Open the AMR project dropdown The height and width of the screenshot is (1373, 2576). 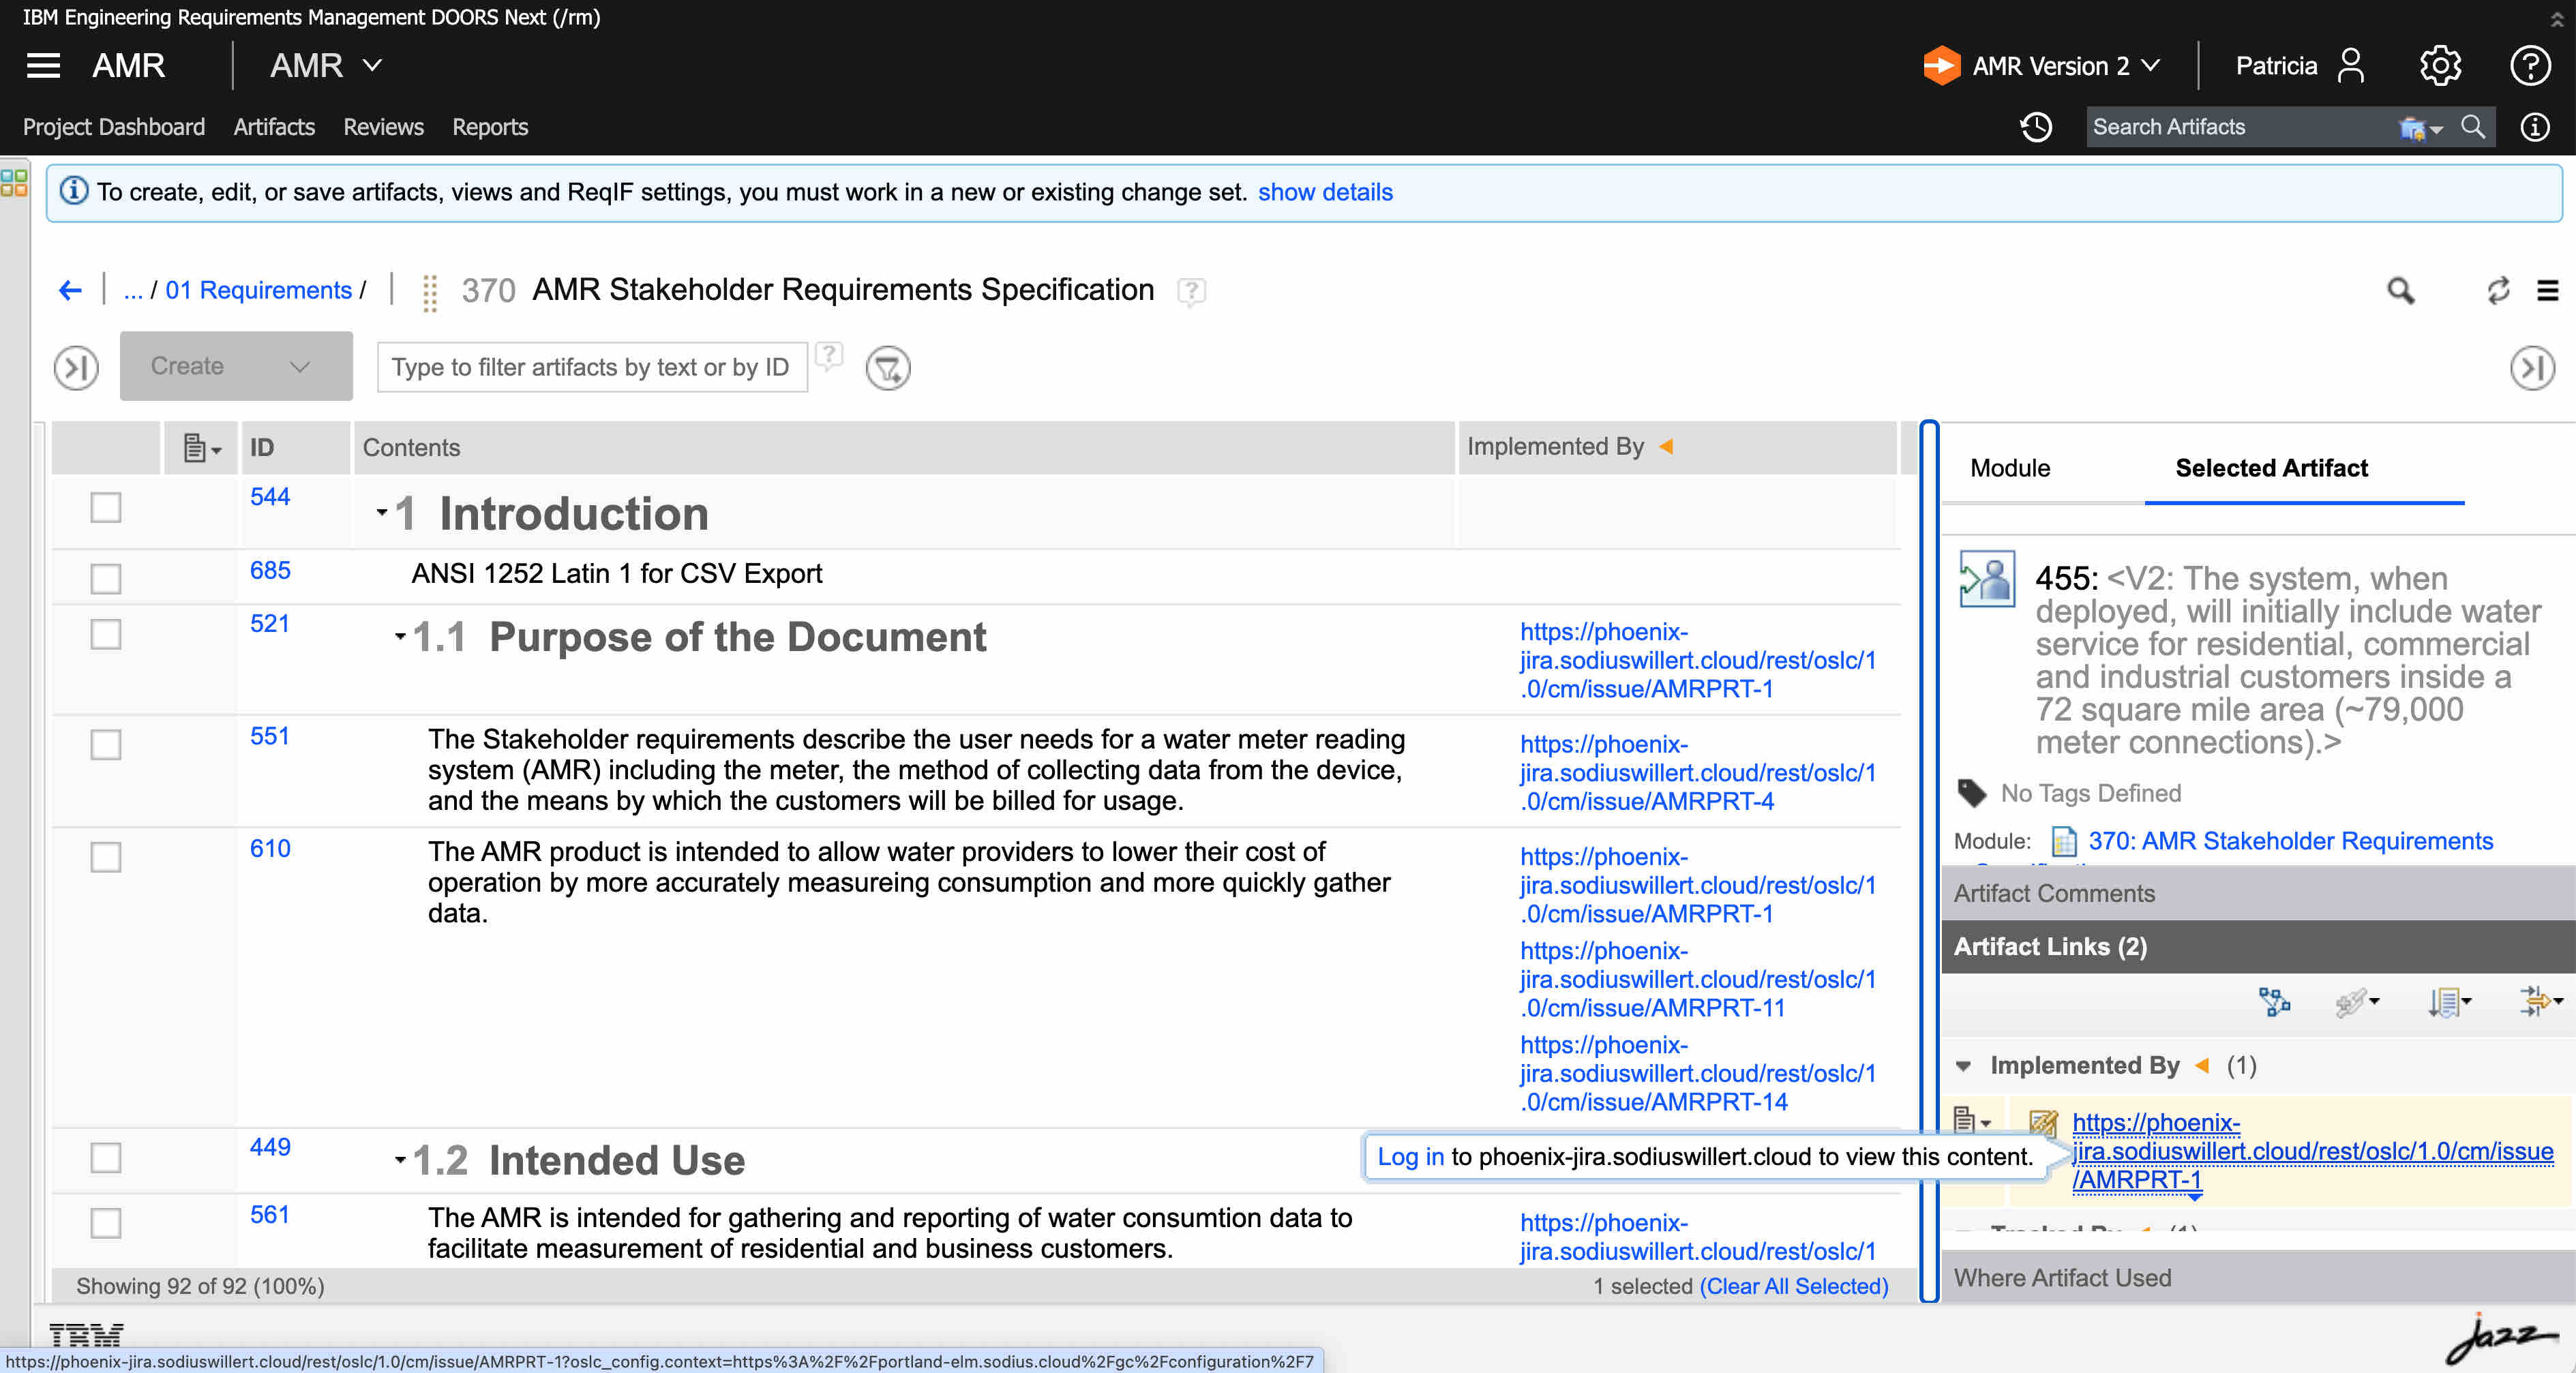(x=326, y=66)
